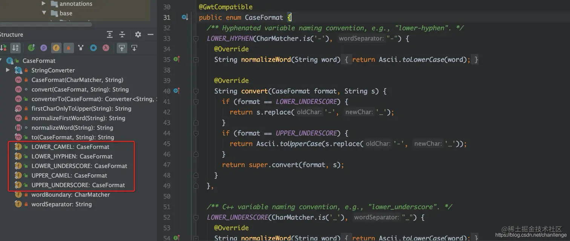Select LOWER_CAMEL field

(x=70, y=147)
